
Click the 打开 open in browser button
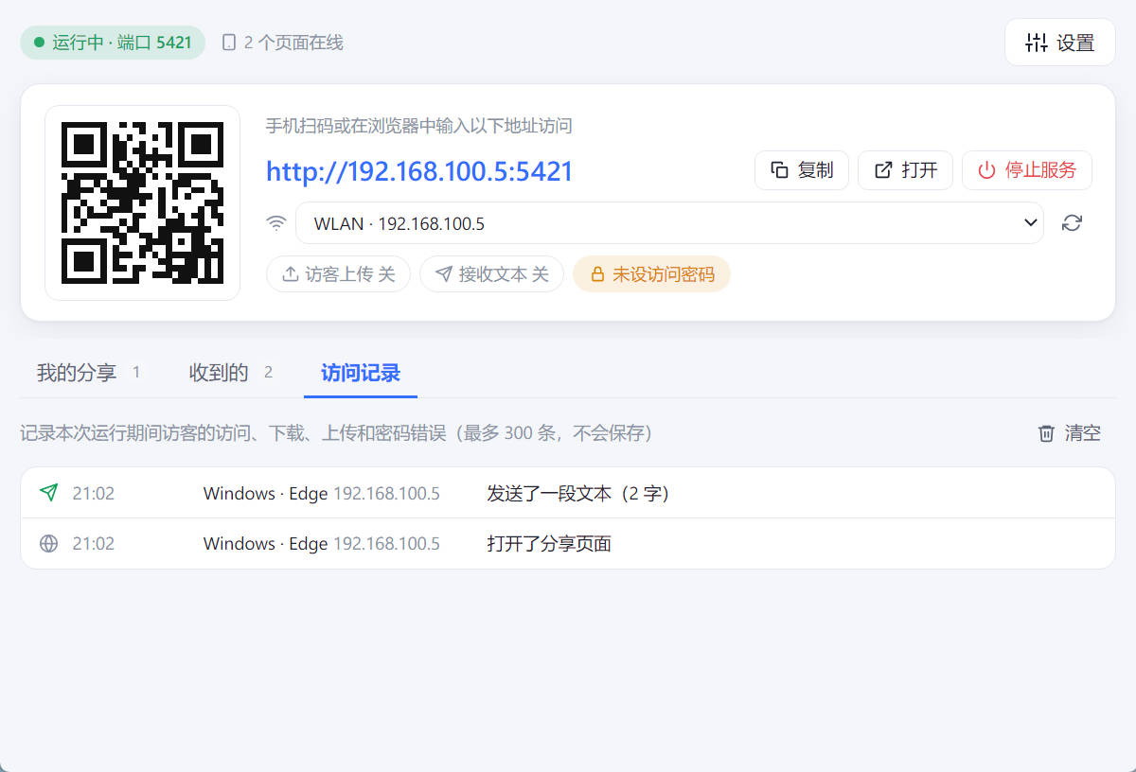click(905, 170)
